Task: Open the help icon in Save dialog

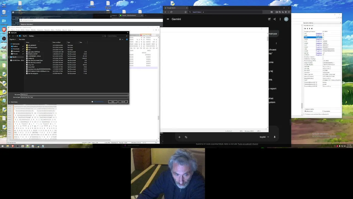Action: click(127, 40)
